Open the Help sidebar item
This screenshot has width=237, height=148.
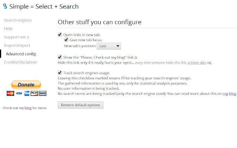pyautogui.click(x=8, y=28)
